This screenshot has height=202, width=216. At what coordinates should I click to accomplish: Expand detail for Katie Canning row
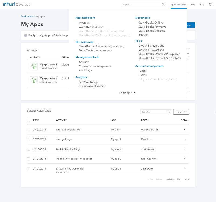point(185,158)
